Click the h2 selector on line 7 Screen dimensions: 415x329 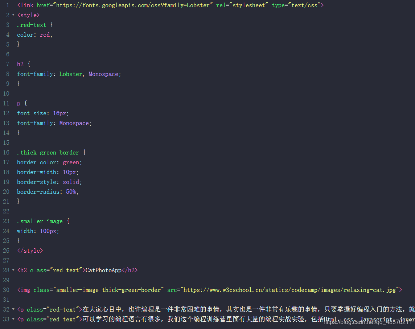pyautogui.click(x=20, y=64)
